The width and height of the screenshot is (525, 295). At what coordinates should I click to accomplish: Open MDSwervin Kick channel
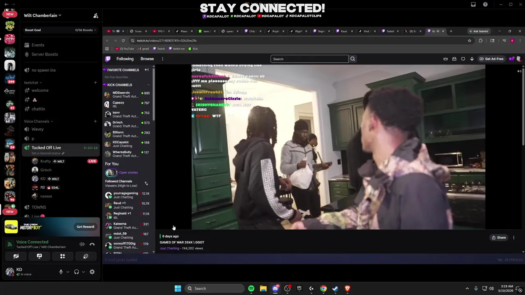128,95
